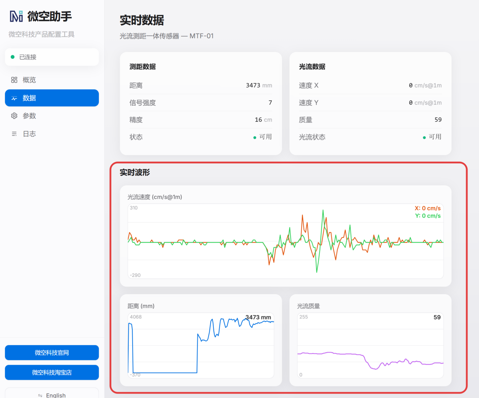This screenshot has height=398, width=479.
Task: Click the 质量 row label
Action: pos(306,120)
